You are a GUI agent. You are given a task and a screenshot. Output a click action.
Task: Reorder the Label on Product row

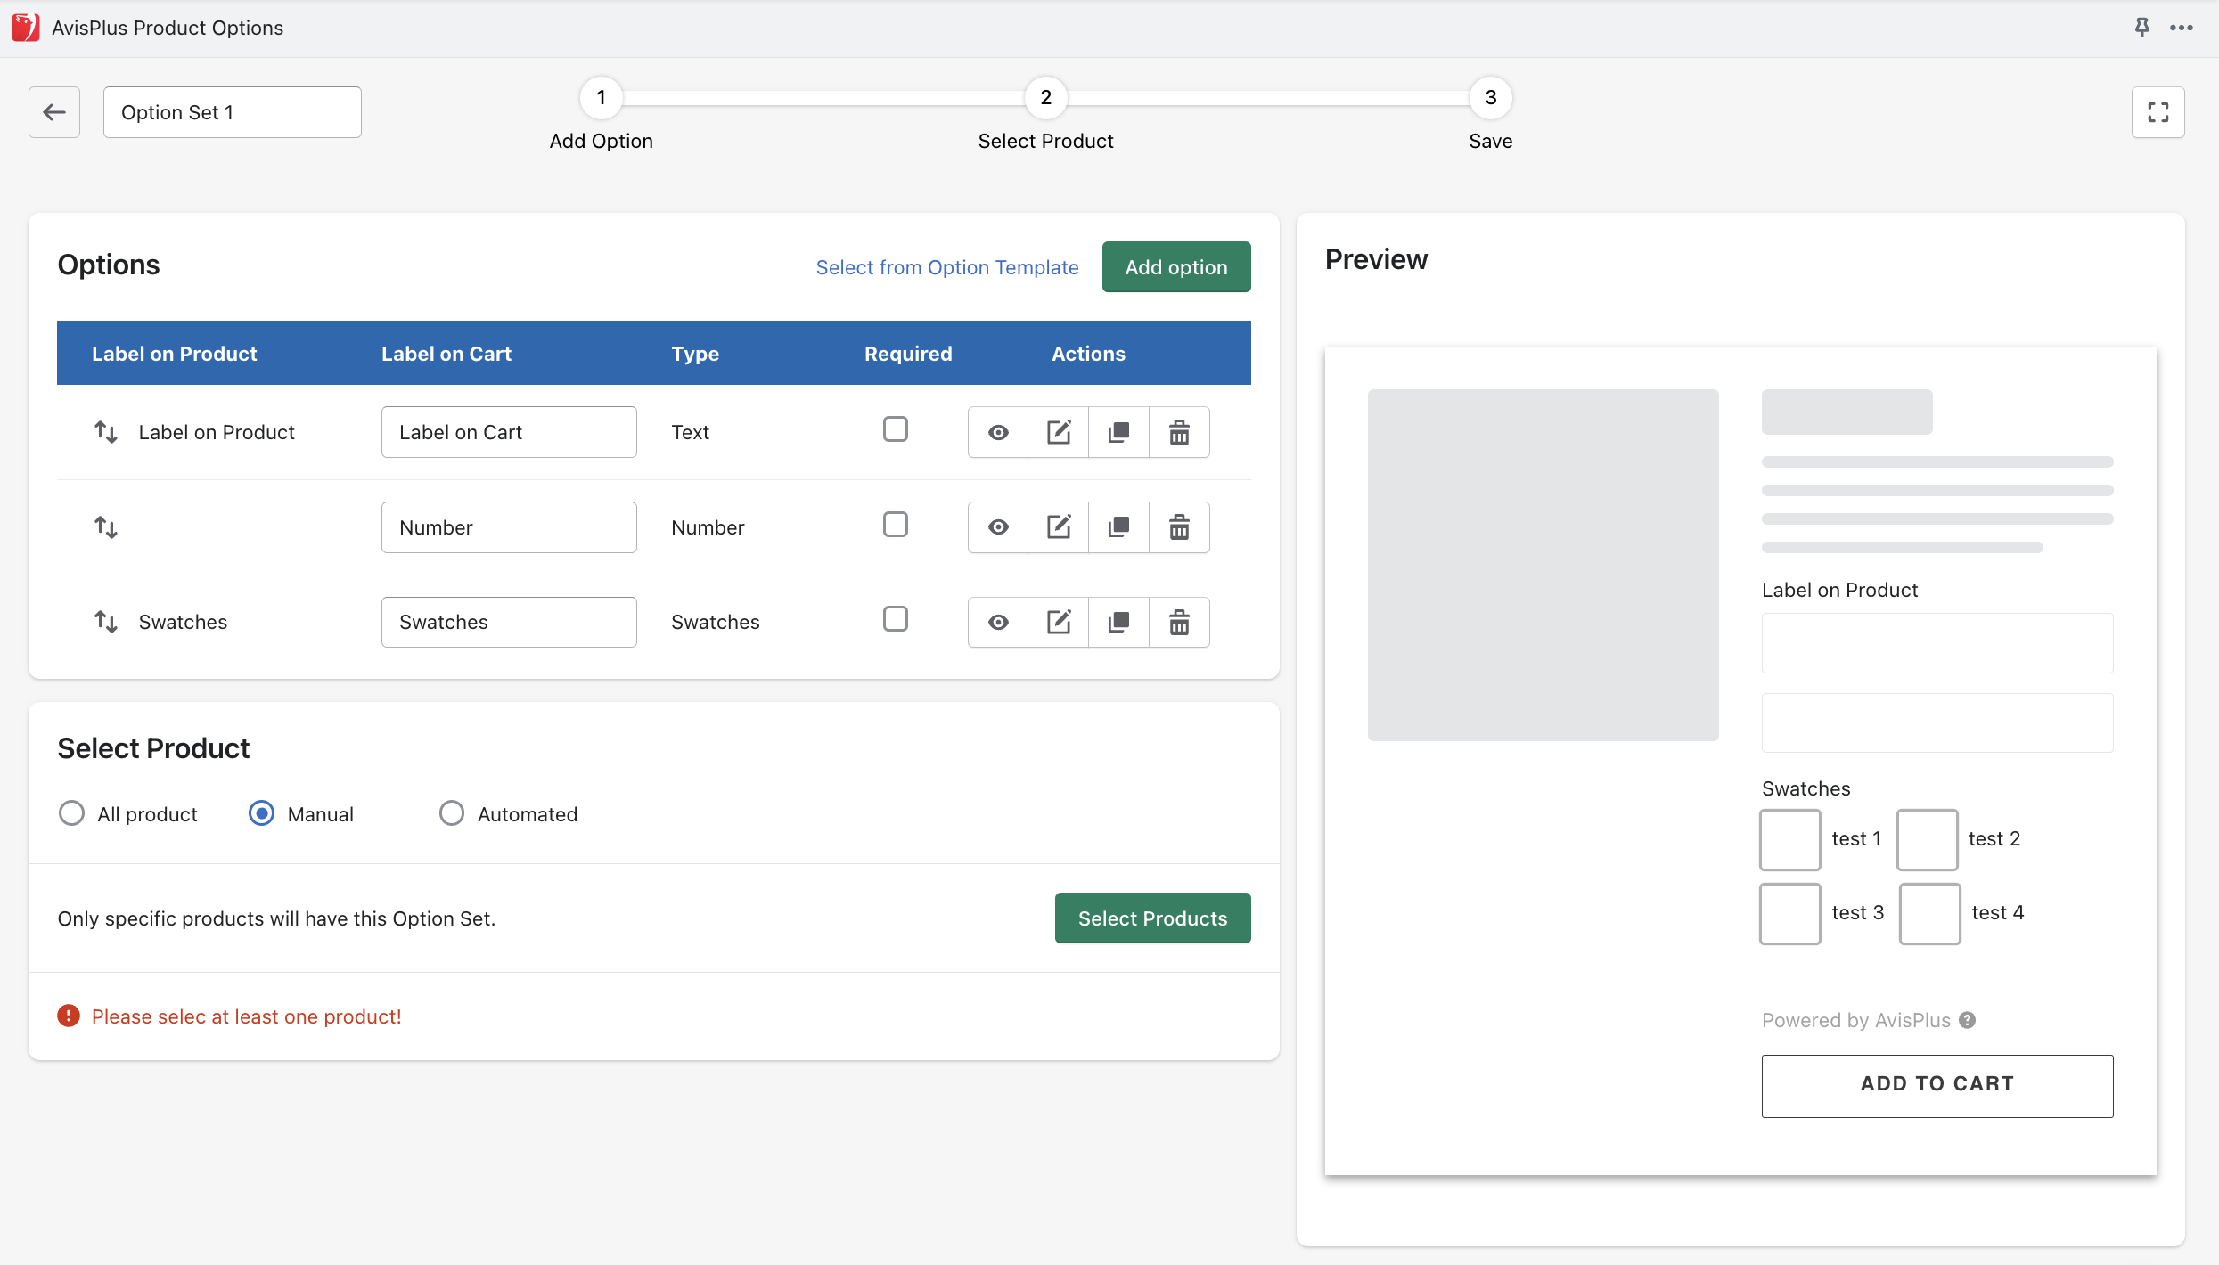(106, 432)
